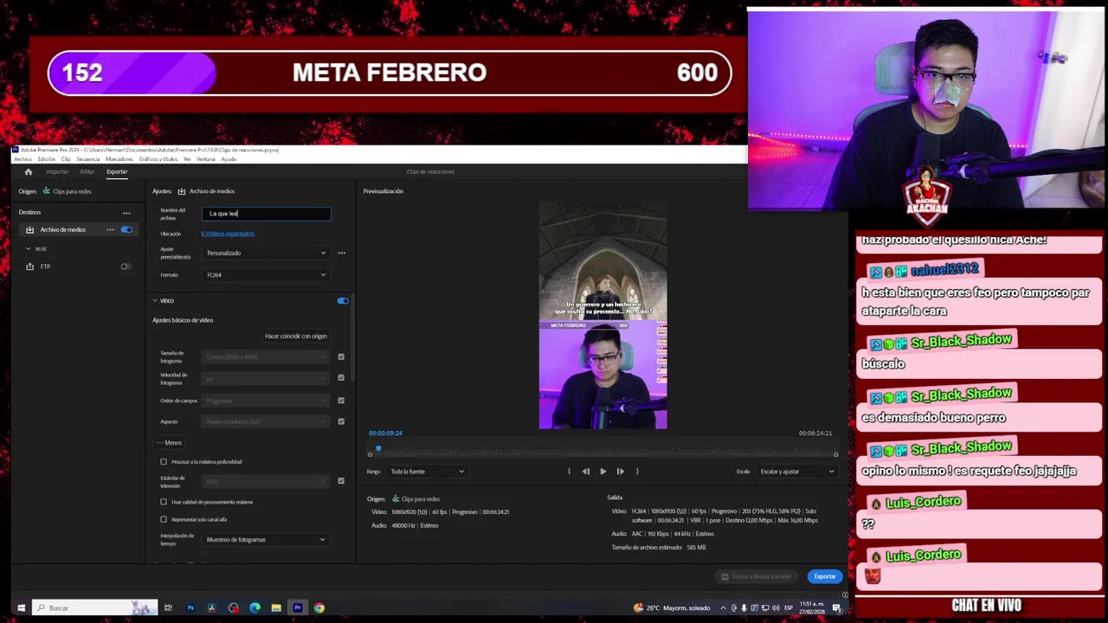Open the Escala Escalar y ajustar dropdown
Image resolution: width=1108 pixels, height=623 pixels.
tap(796, 472)
